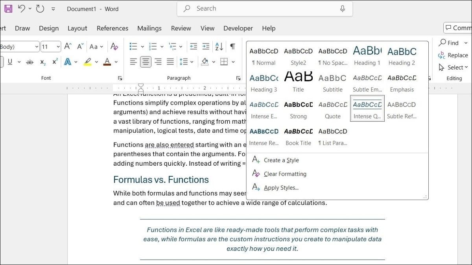Viewport: 472px width, 265px height.
Task: Open the font color dropdown arrow
Action: click(x=116, y=62)
